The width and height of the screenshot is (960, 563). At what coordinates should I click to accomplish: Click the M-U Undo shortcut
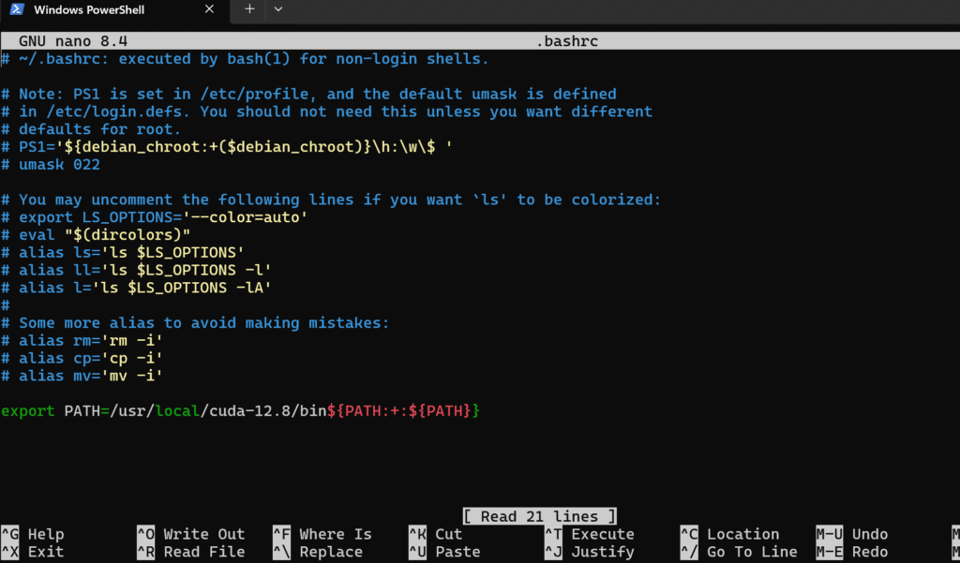pyautogui.click(x=852, y=534)
